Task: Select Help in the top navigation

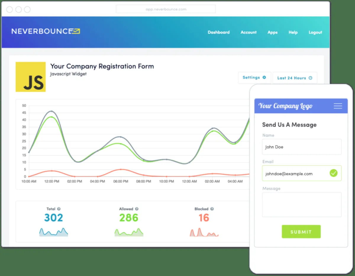Action: 293,32
